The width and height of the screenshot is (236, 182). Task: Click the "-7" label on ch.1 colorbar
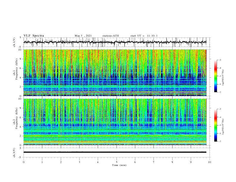pyautogui.click(x=220, y=92)
